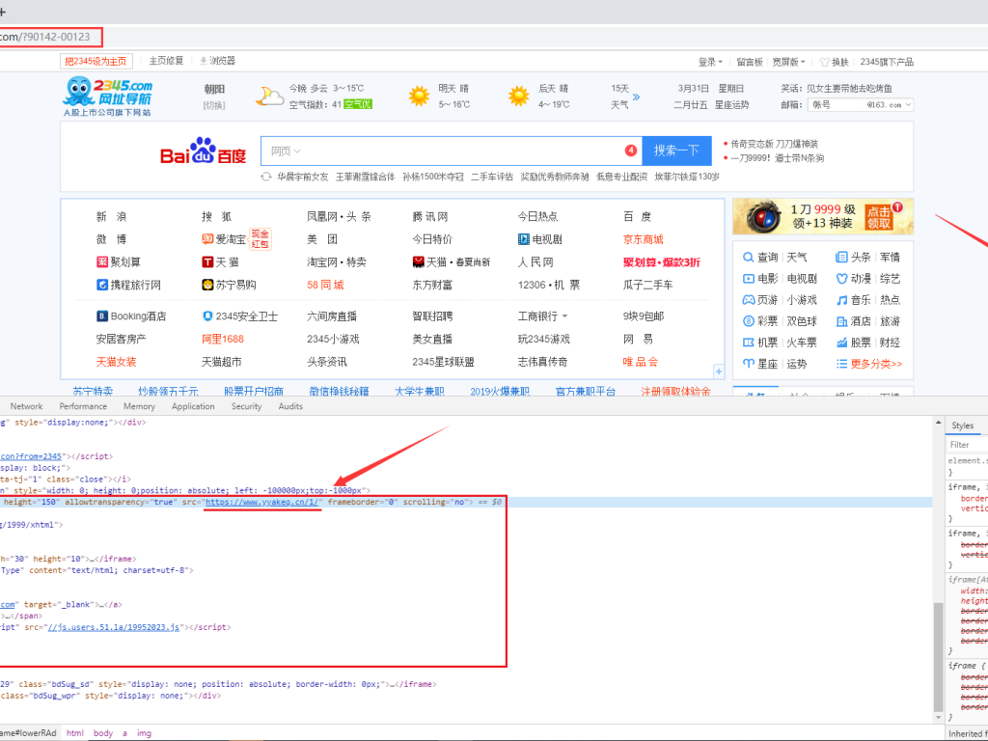Click the sun icon beside 明天 晴
The width and height of the screenshot is (988, 741).
pyautogui.click(x=419, y=96)
